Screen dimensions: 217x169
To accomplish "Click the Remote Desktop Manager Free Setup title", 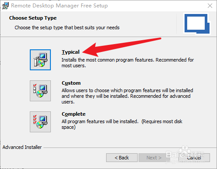I will (x=60, y=6).
